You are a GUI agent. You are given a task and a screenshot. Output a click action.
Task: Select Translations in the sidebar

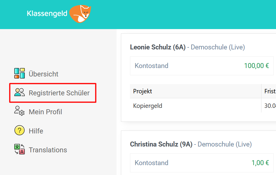tap(48, 150)
